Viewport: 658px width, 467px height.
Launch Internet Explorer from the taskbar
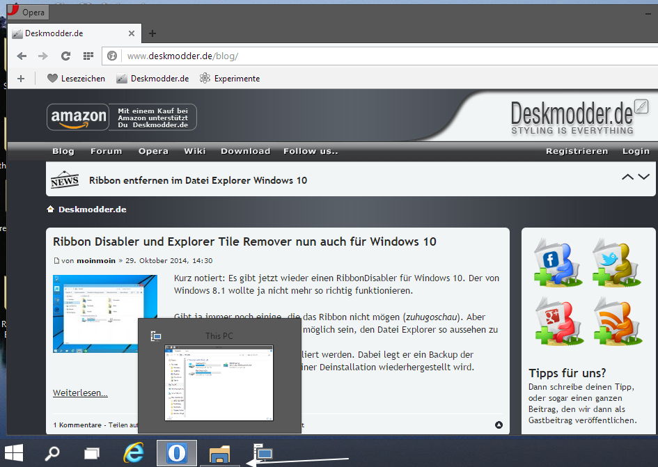[134, 453]
